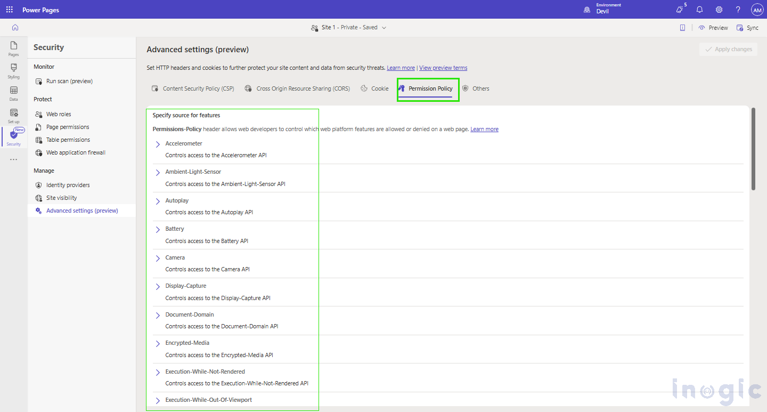
Task: Open the app launcher waffle icon
Action: [x=10, y=10]
